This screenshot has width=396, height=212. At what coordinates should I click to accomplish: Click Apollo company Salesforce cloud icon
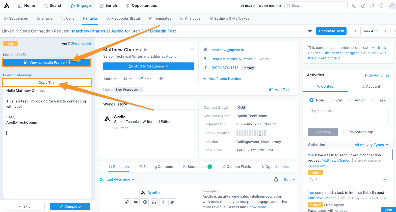coord(136,202)
